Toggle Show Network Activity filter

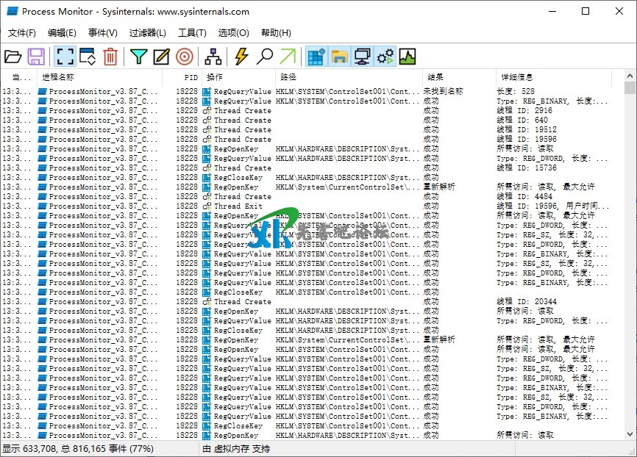coord(362,56)
